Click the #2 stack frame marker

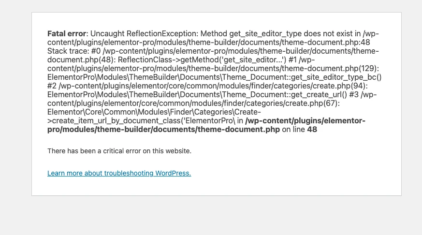click(52, 86)
